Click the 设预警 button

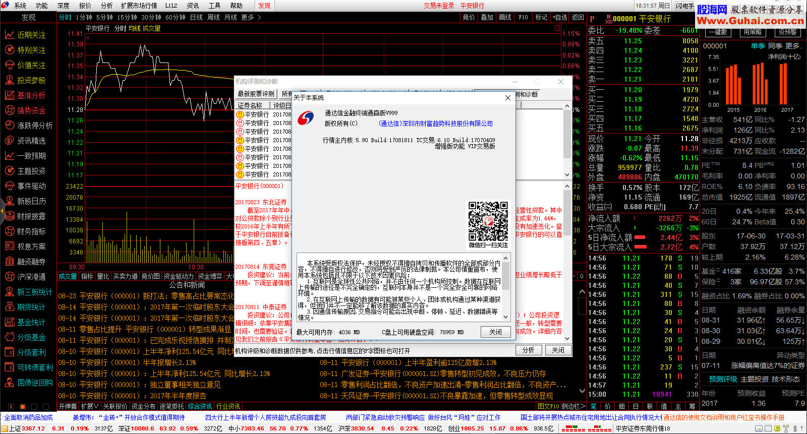[x=787, y=32]
